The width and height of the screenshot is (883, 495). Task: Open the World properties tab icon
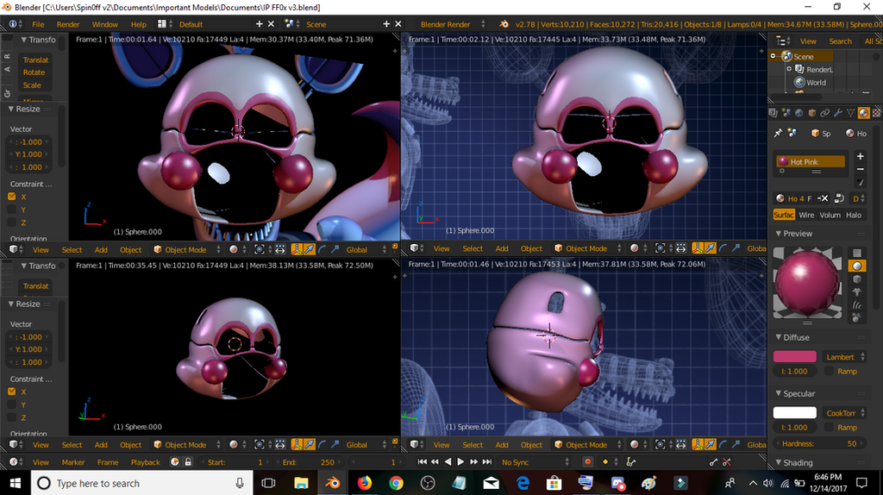[799, 113]
